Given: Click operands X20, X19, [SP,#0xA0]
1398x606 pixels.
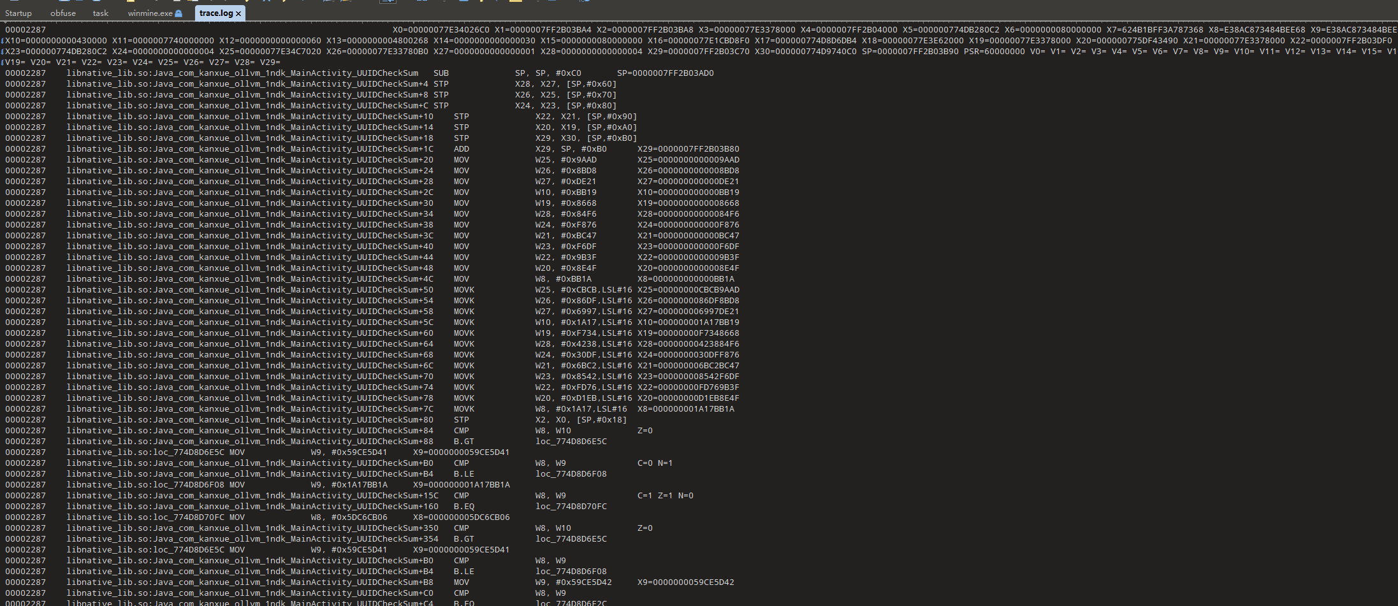Looking at the screenshot, I should pyautogui.click(x=586, y=127).
